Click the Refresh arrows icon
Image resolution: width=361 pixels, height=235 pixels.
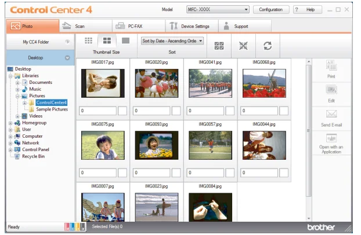[x=268, y=46]
